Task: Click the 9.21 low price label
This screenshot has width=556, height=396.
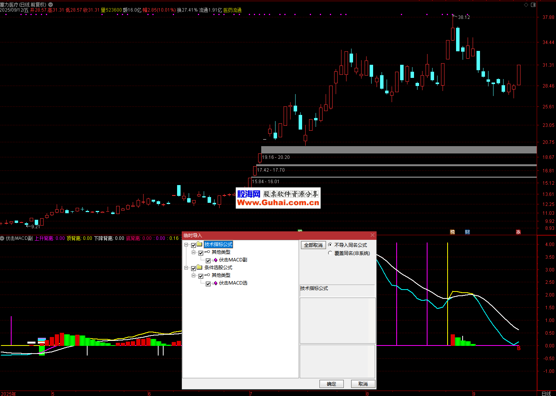Action: pyautogui.click(x=35, y=227)
